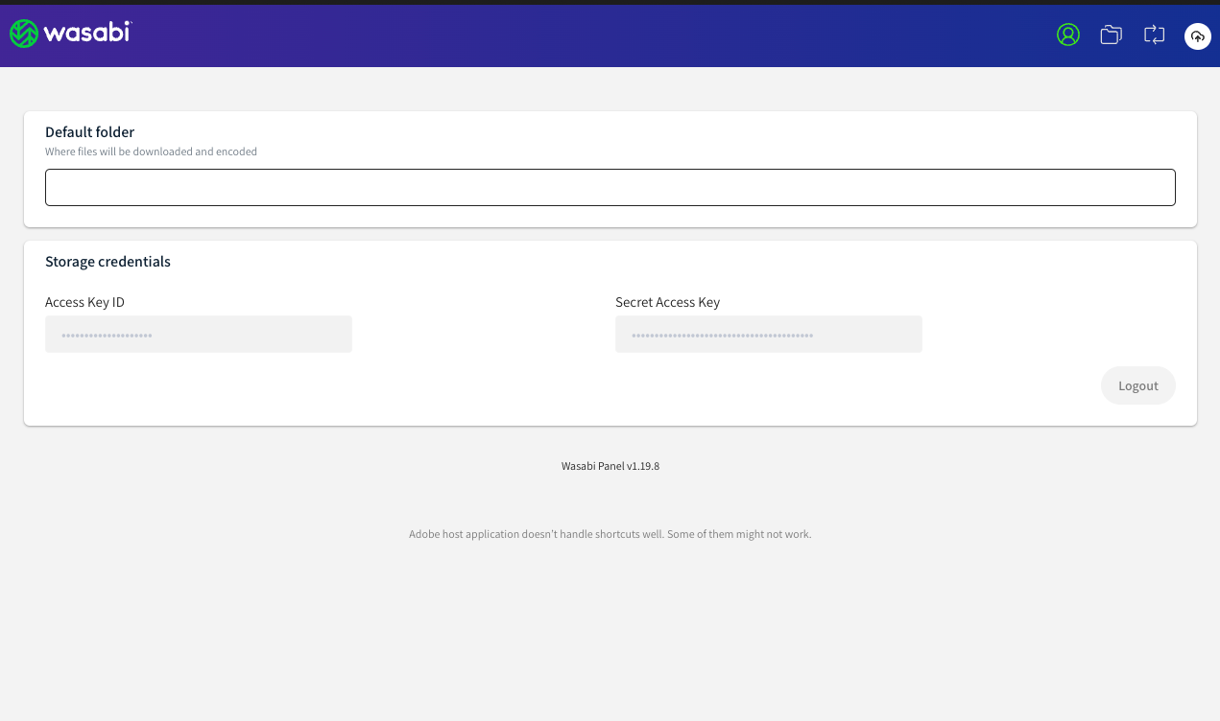Select the Wasabi Panel version label
The width and height of the screenshot is (1220, 721).
point(610,466)
